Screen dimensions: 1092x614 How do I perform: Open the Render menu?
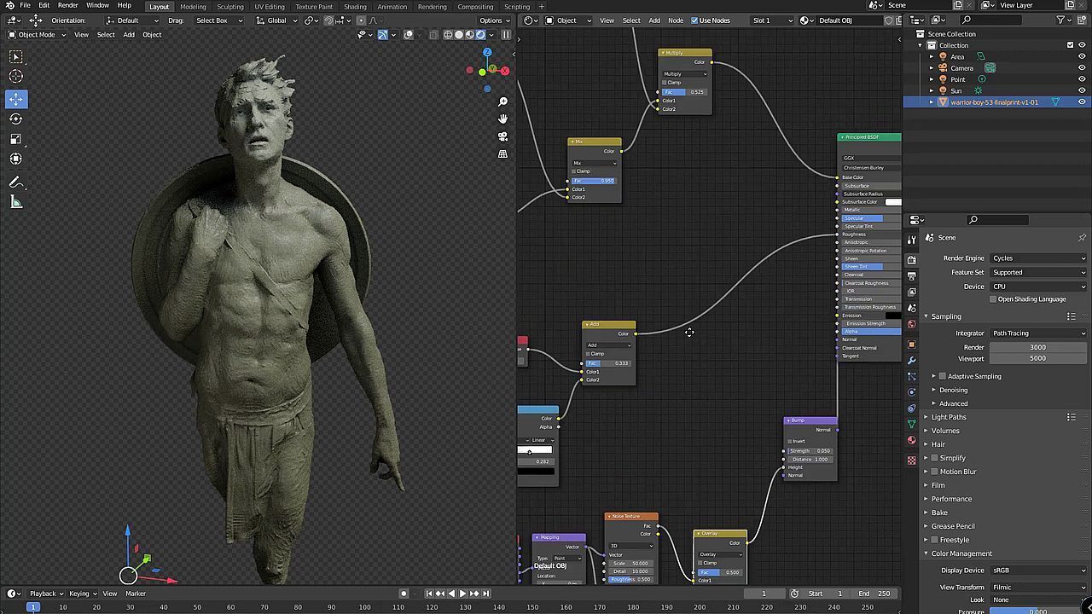(x=67, y=6)
